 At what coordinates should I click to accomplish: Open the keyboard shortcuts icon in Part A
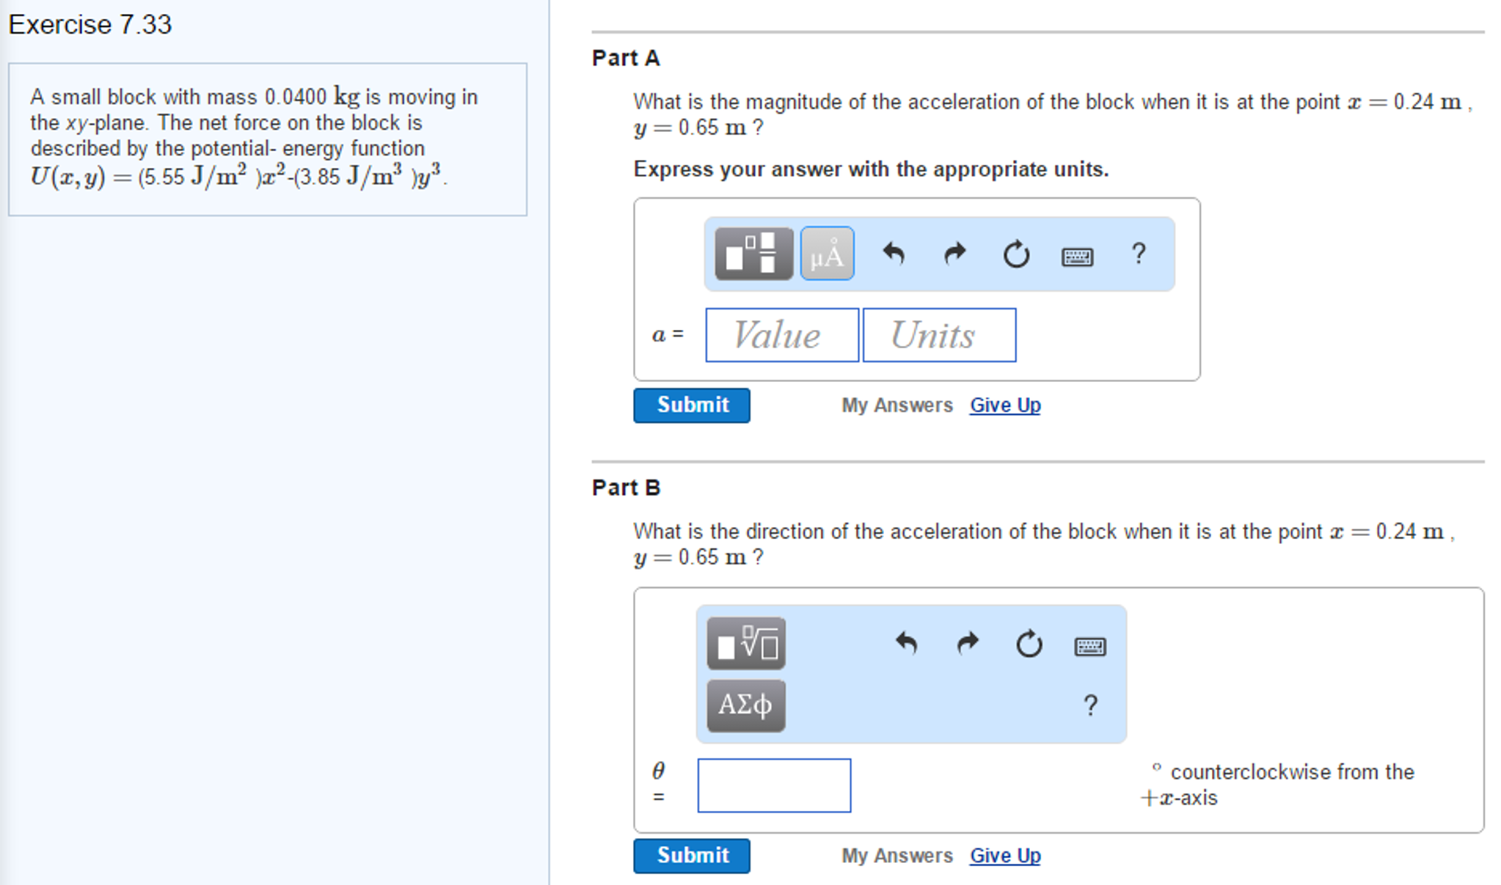tap(1076, 257)
